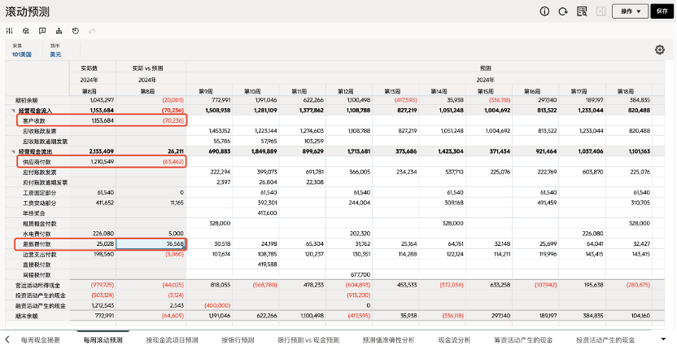677x350 pixels.
Task: Refresh the form using the refresh icon
Action: 563,11
